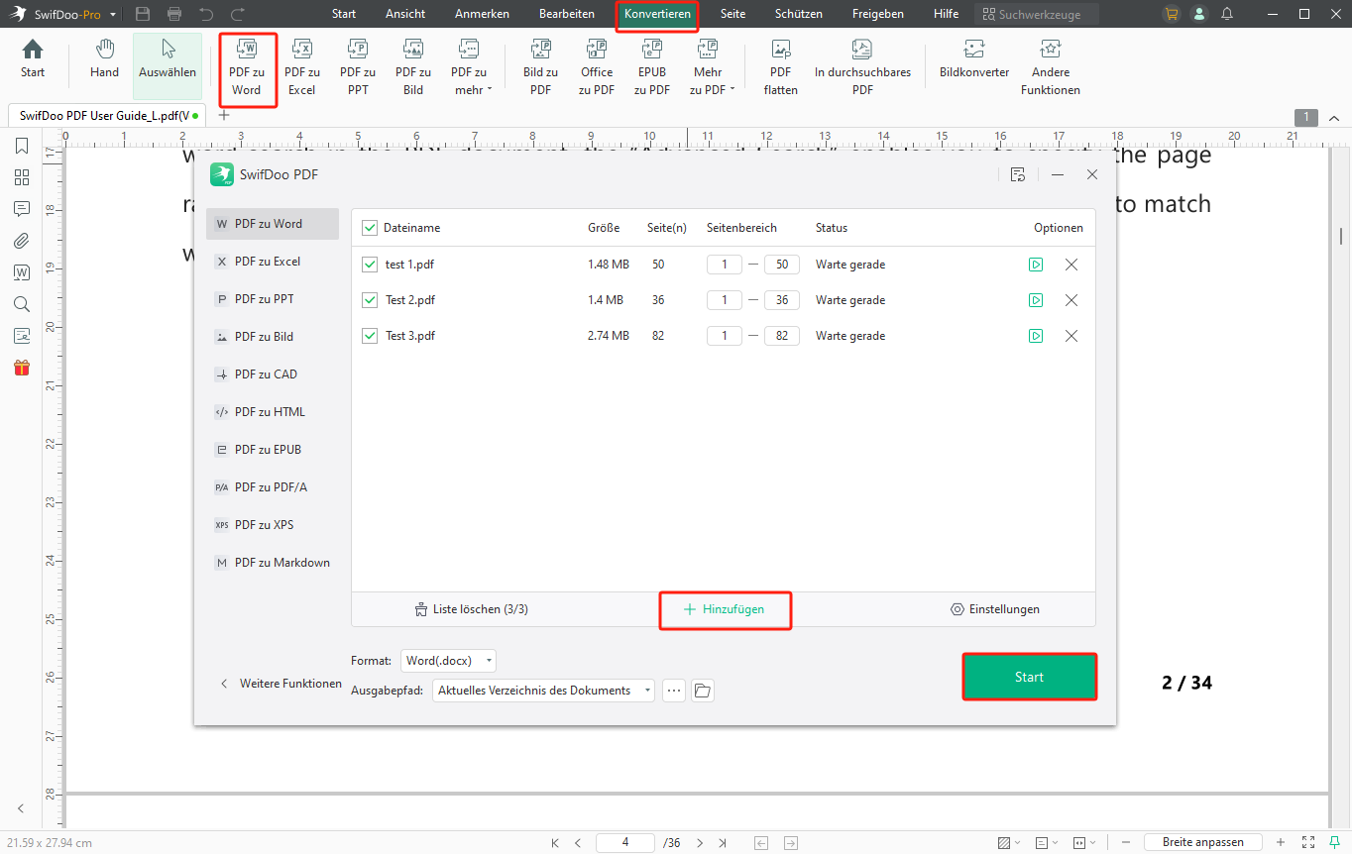
Task: Click the Hinzufügen button
Action: pos(725,609)
